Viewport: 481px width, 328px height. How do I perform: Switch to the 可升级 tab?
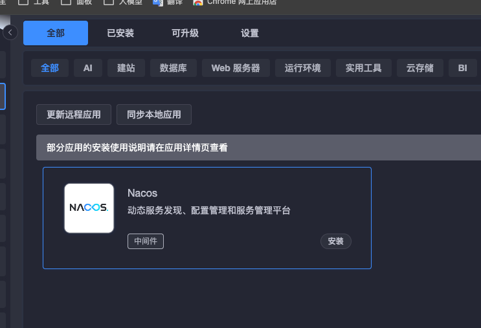pos(185,33)
